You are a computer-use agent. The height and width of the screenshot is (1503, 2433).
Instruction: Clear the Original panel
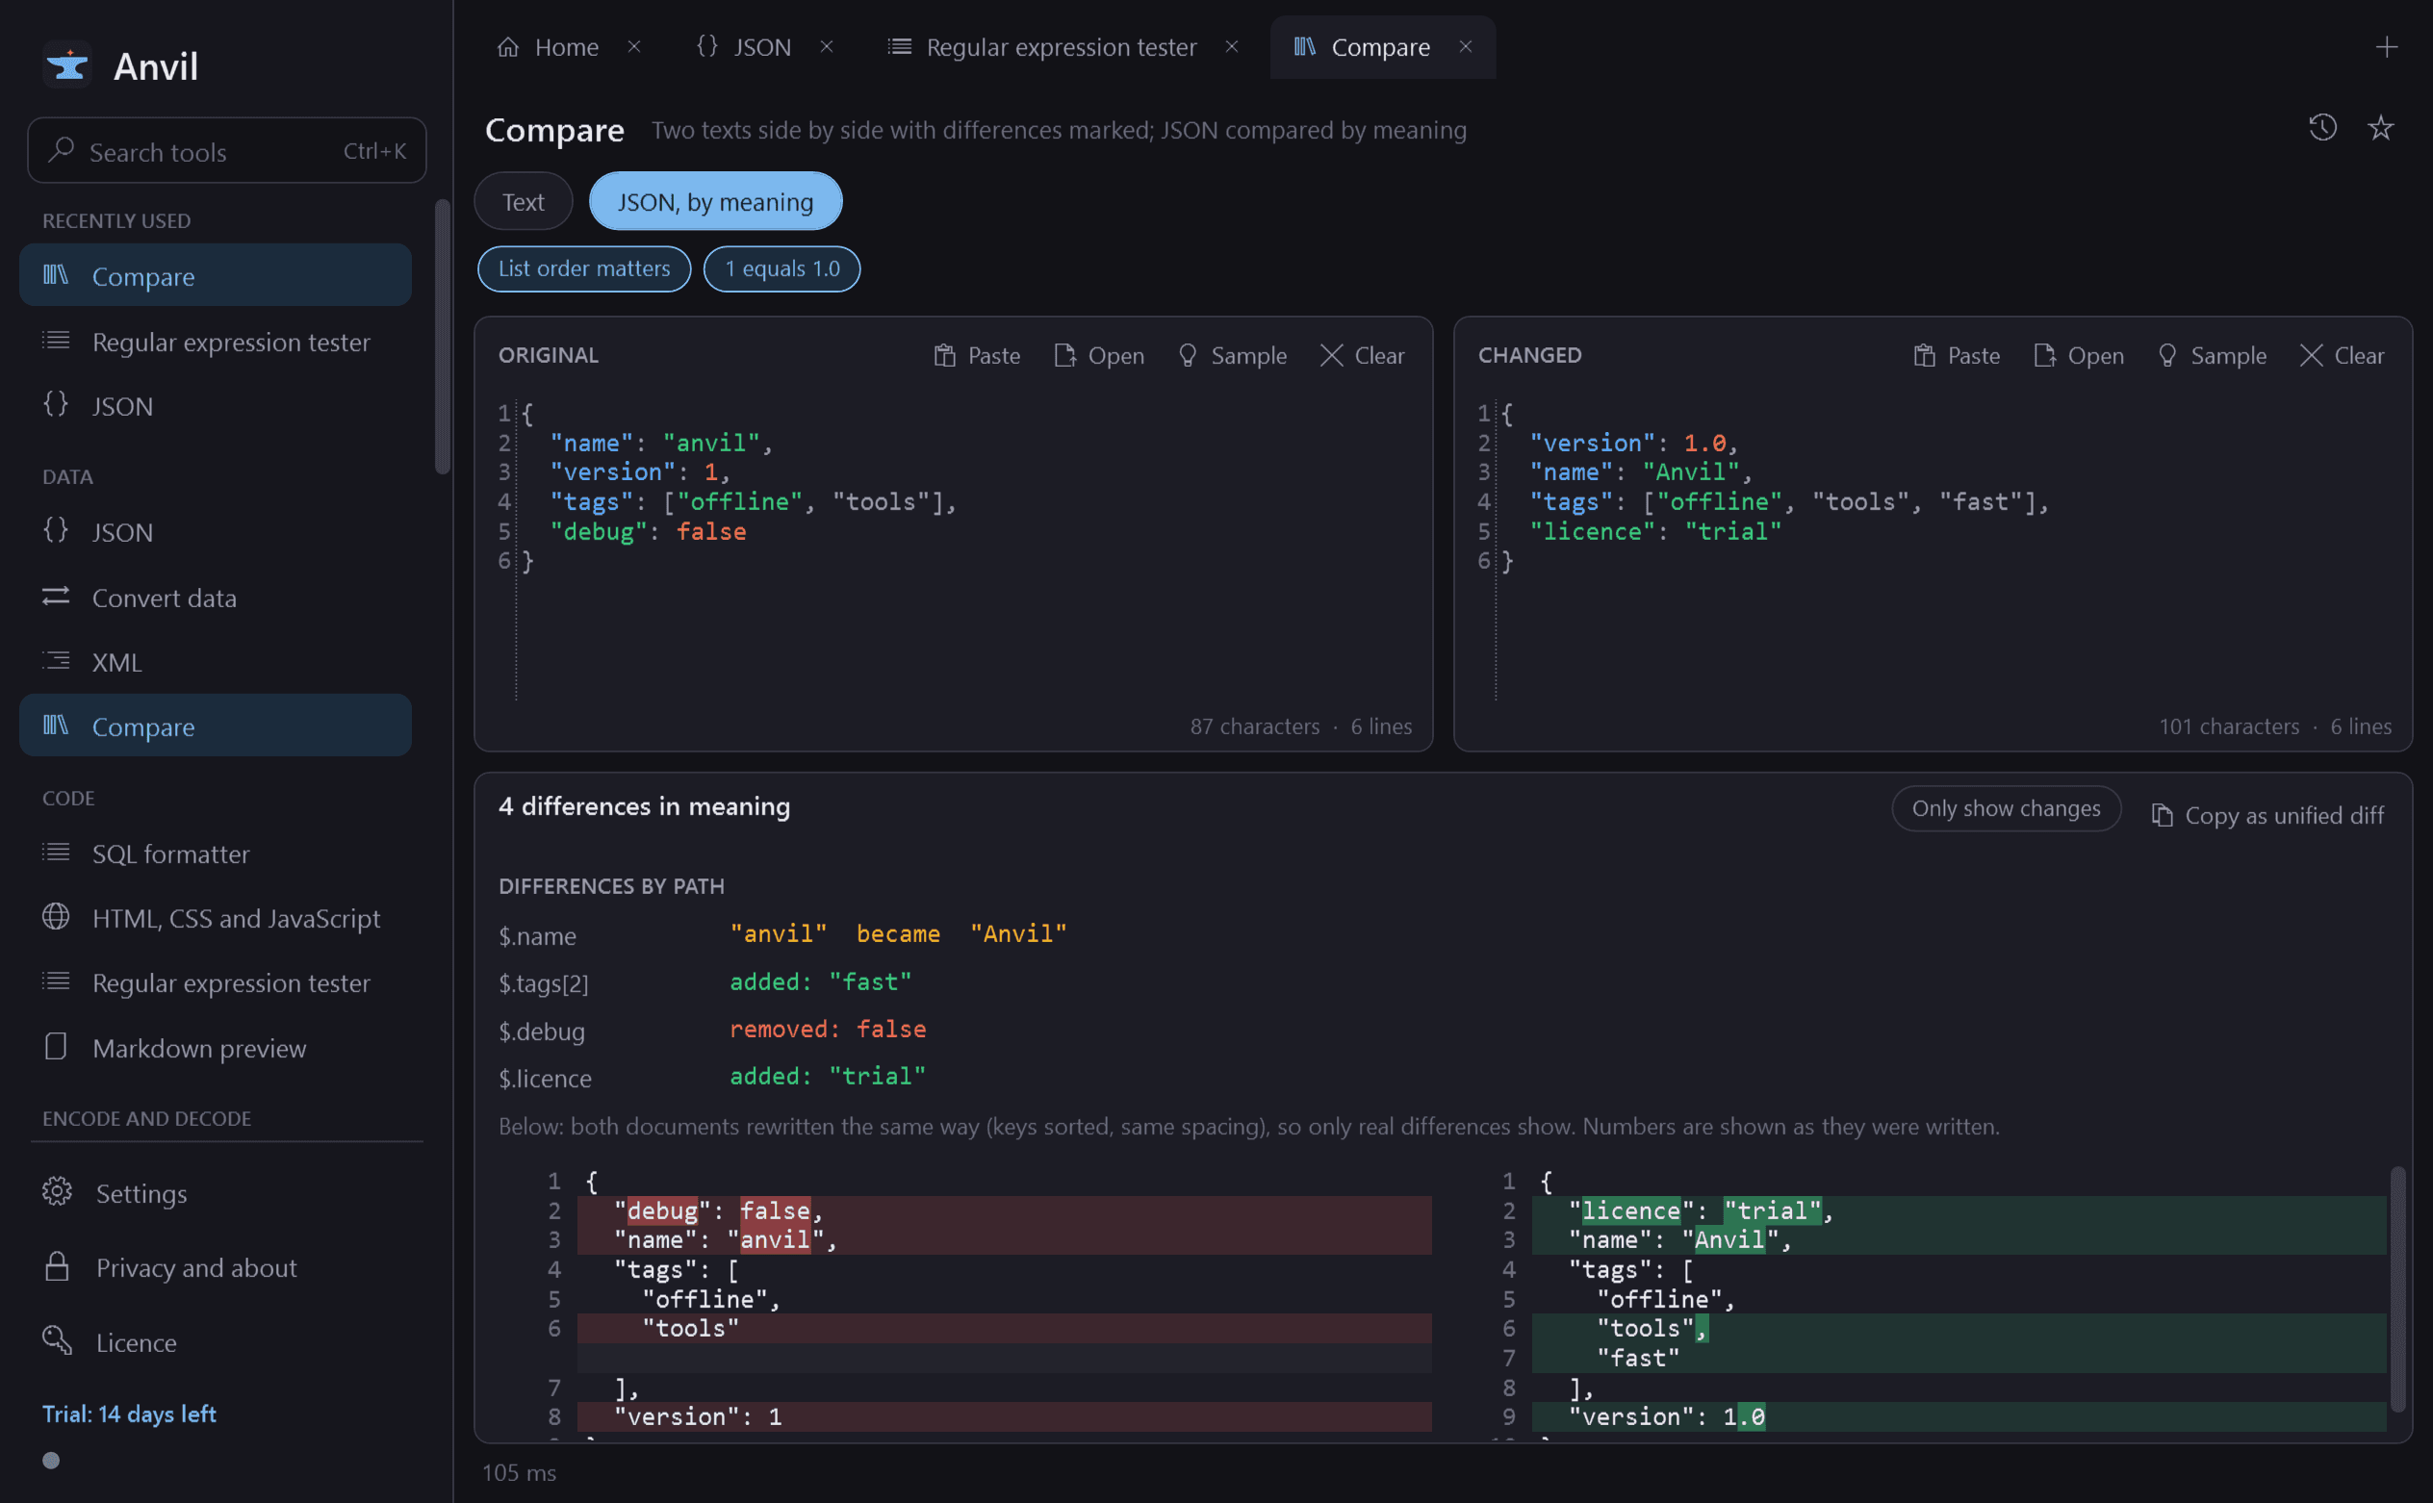1361,355
